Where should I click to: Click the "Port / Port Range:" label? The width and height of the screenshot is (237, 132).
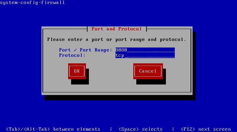(x=86, y=50)
